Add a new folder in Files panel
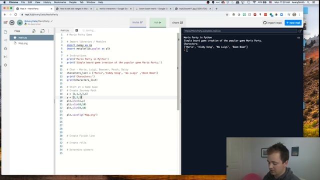 (42, 31)
